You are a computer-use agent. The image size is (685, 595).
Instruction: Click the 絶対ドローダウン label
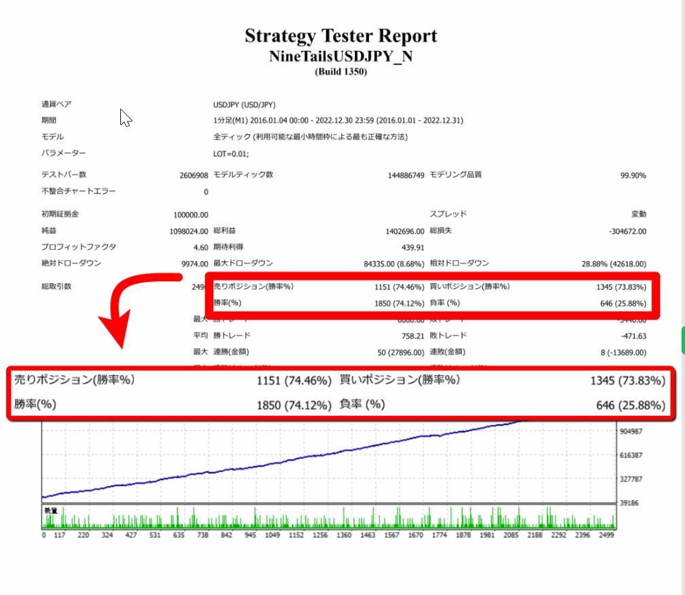[x=71, y=263]
